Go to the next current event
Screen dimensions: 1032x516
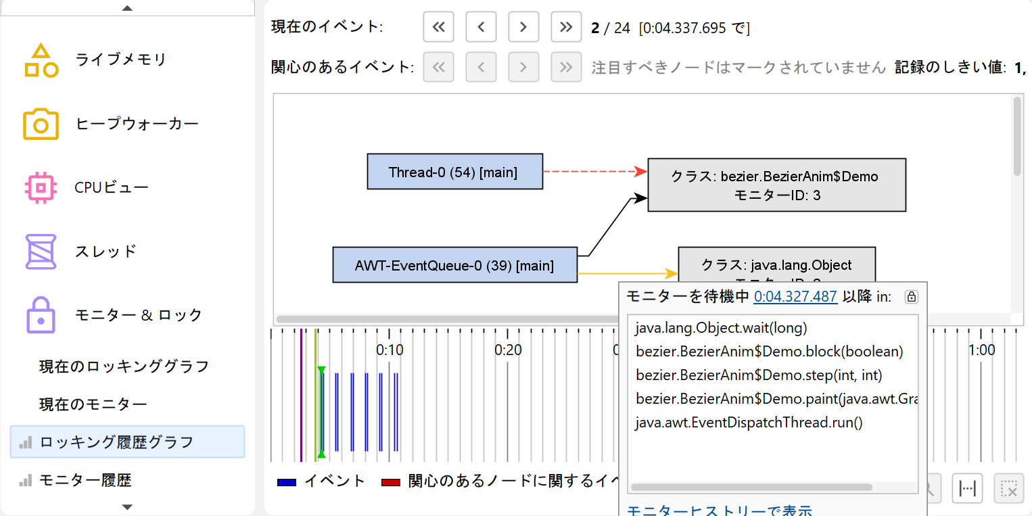523,27
